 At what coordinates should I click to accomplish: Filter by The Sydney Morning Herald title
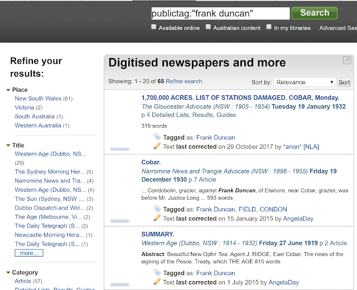click(50, 172)
